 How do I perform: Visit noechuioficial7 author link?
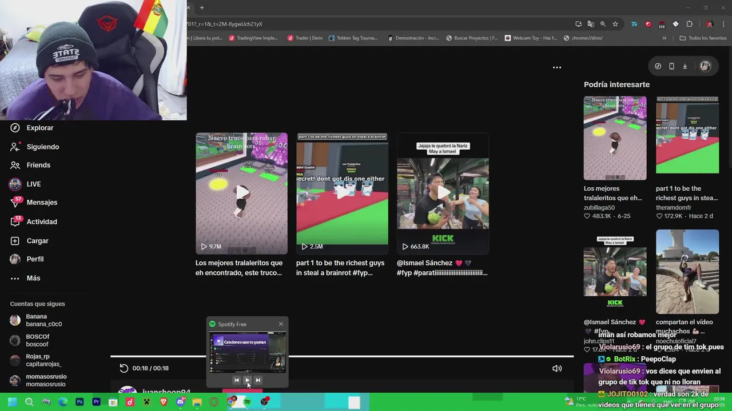[x=676, y=341]
